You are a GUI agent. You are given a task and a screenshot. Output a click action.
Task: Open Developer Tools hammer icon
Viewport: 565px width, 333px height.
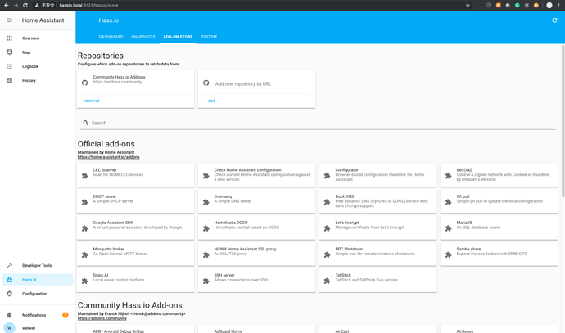(x=9, y=265)
